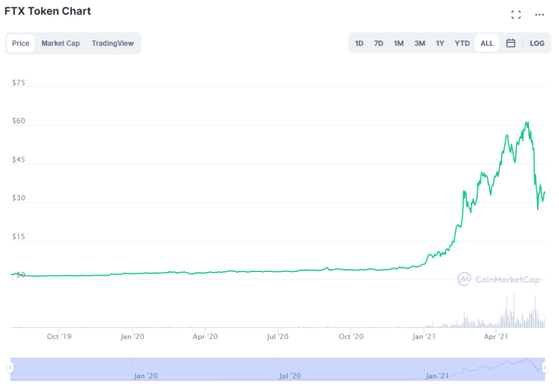Click the Jan '21 main axis label

tap(424, 336)
